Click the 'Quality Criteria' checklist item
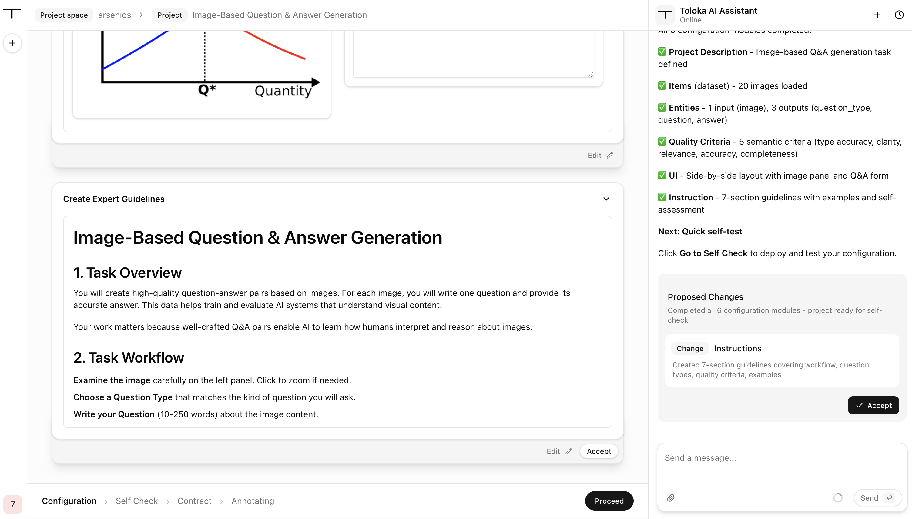The image size is (912, 519). 780,148
